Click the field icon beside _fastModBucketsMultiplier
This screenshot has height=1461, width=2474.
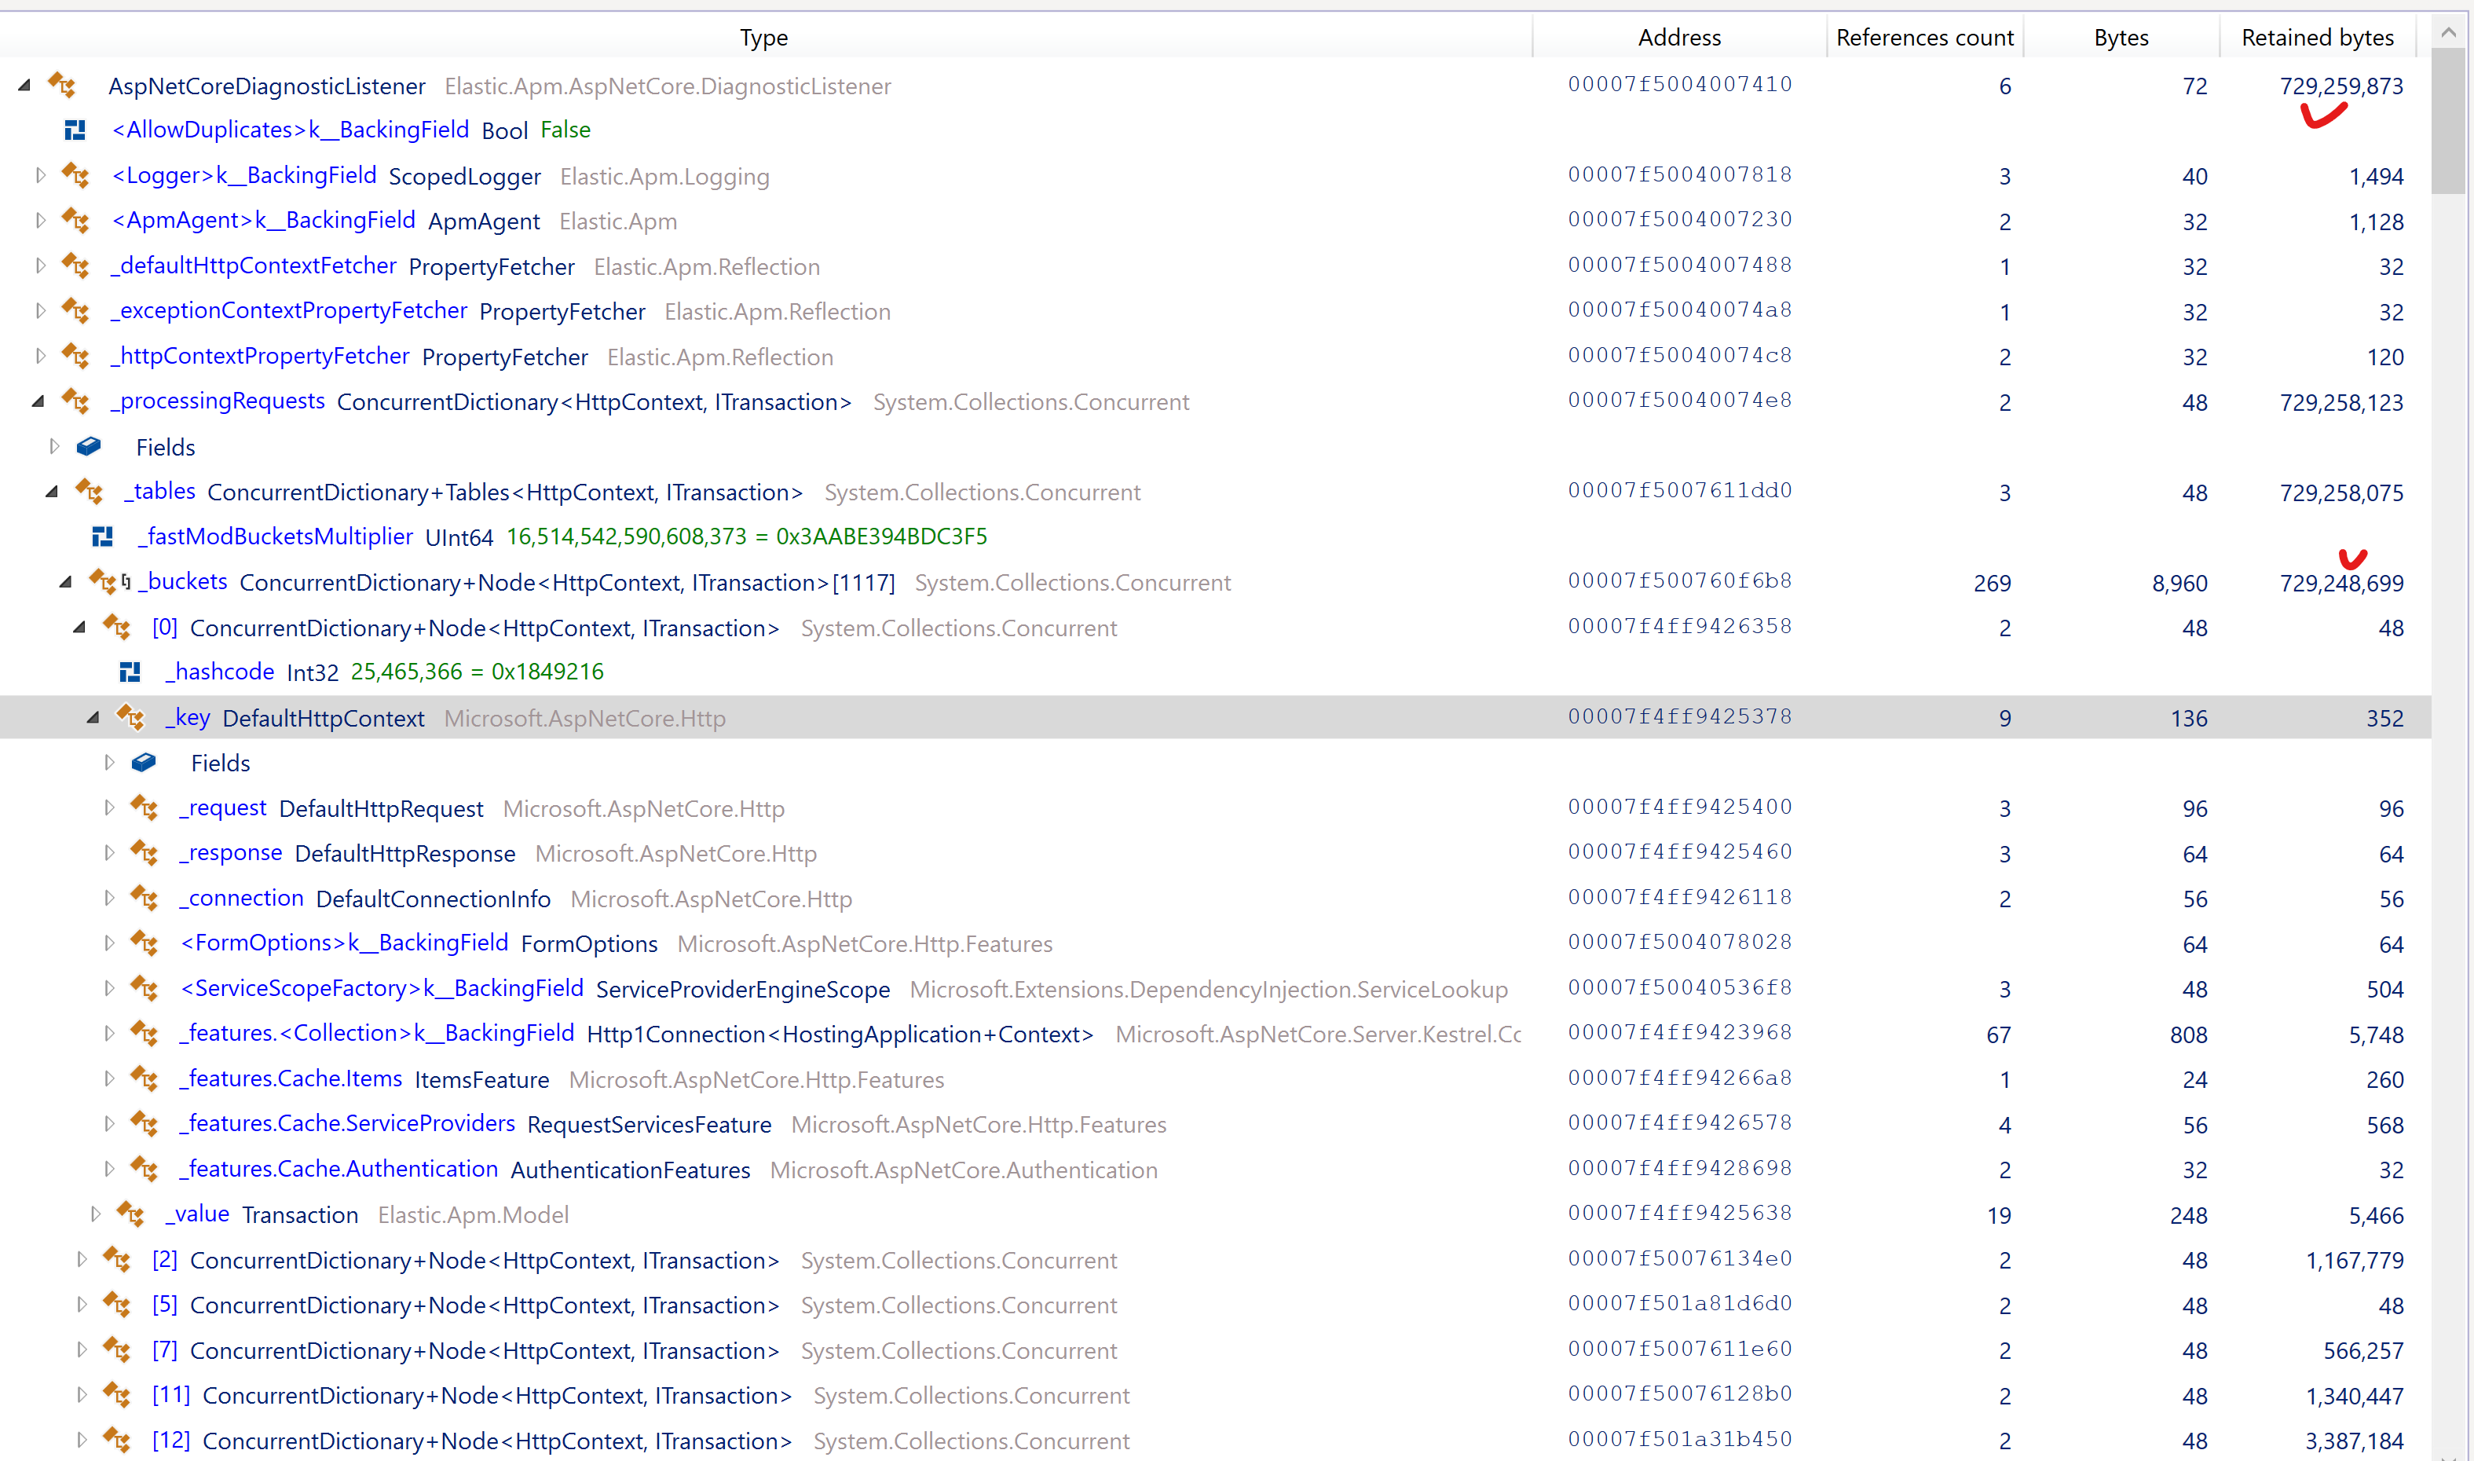(102, 536)
